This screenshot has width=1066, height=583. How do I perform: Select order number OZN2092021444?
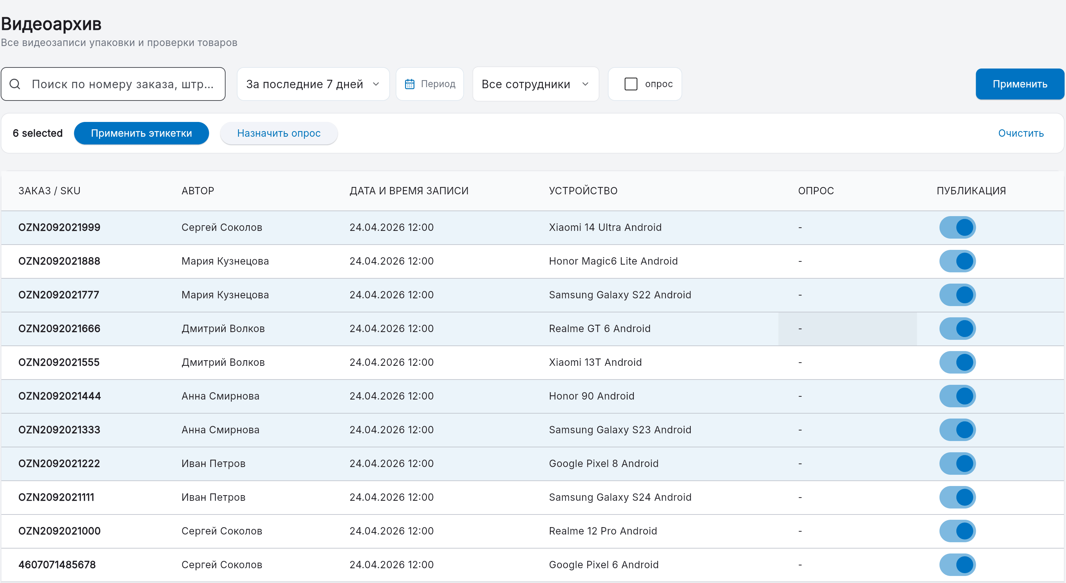[60, 396]
